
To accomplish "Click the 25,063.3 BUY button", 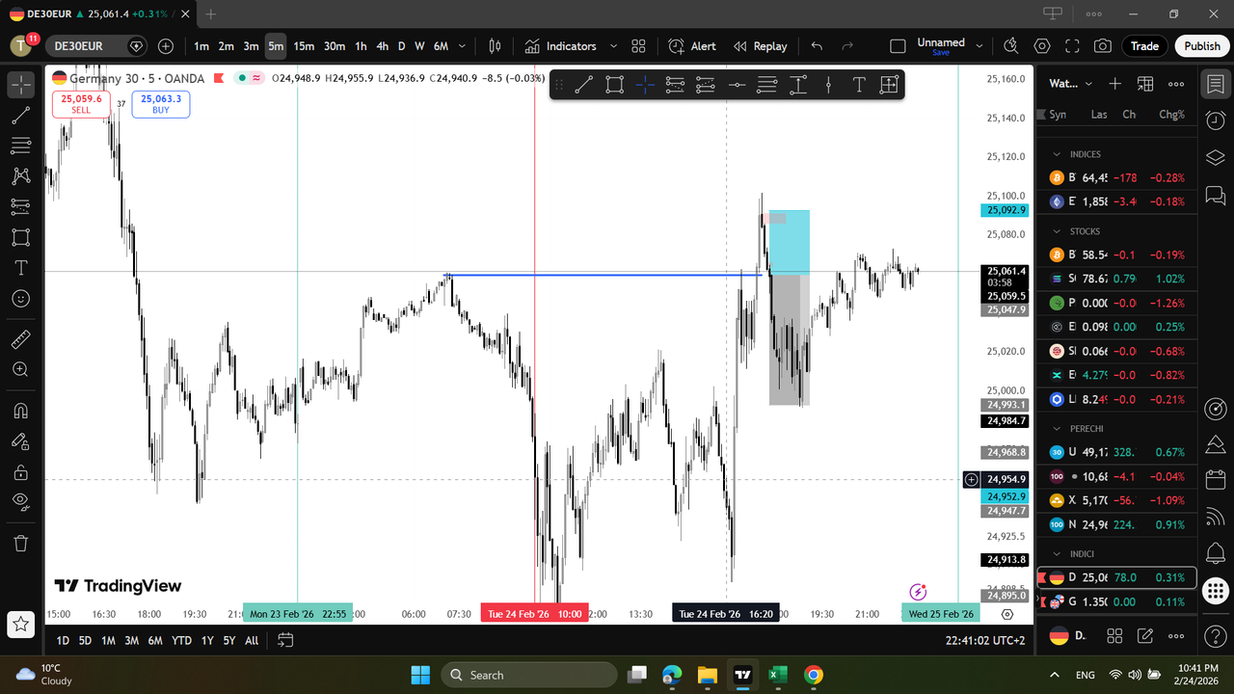I will point(161,104).
